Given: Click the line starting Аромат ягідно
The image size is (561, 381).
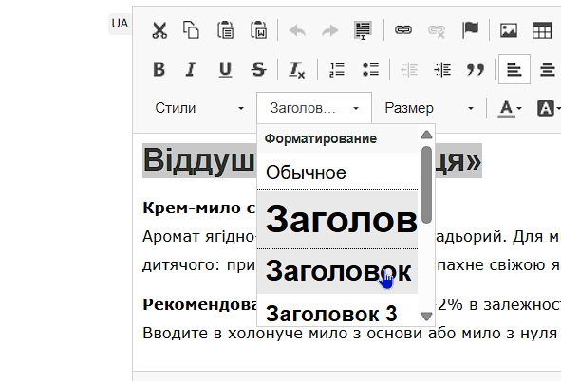Looking at the screenshot, I should coord(199,237).
